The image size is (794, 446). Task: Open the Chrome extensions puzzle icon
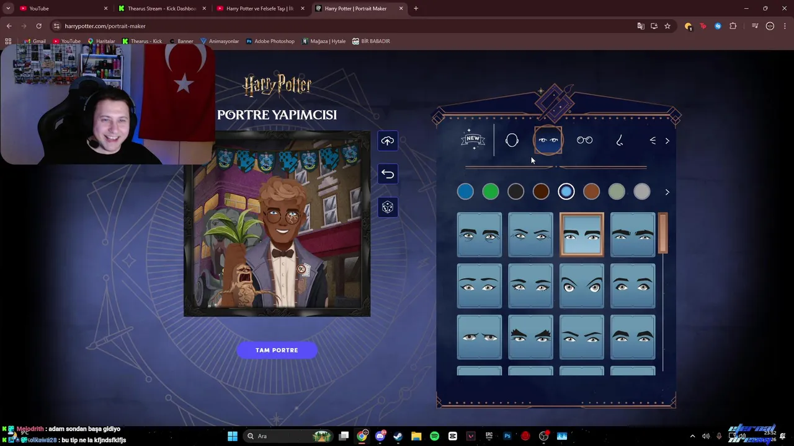click(733, 26)
